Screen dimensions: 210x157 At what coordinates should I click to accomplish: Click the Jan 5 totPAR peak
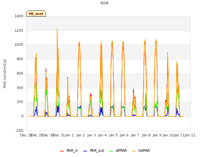pyautogui.click(x=112, y=41)
